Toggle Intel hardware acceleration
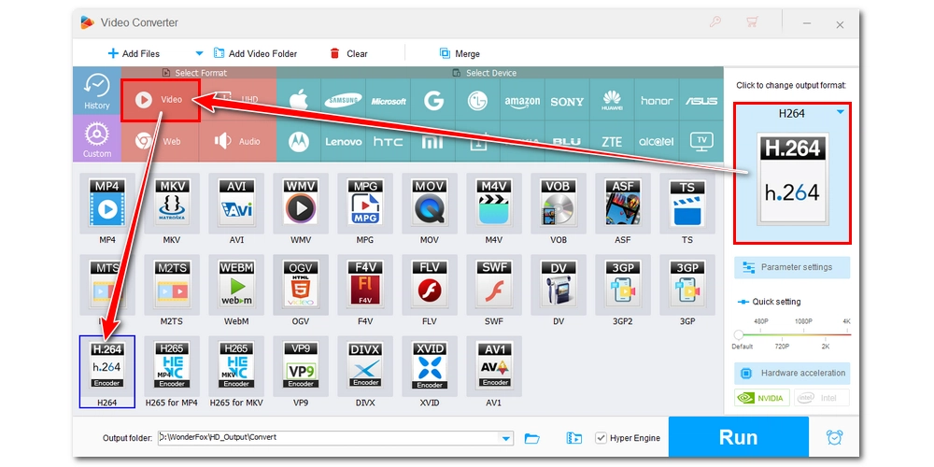The height and width of the screenshot is (467, 934). (821, 397)
